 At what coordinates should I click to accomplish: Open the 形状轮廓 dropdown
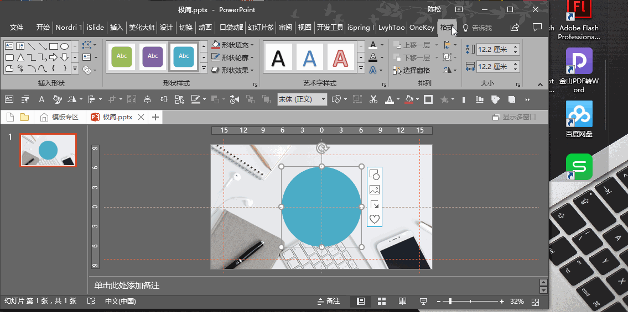[x=233, y=57]
